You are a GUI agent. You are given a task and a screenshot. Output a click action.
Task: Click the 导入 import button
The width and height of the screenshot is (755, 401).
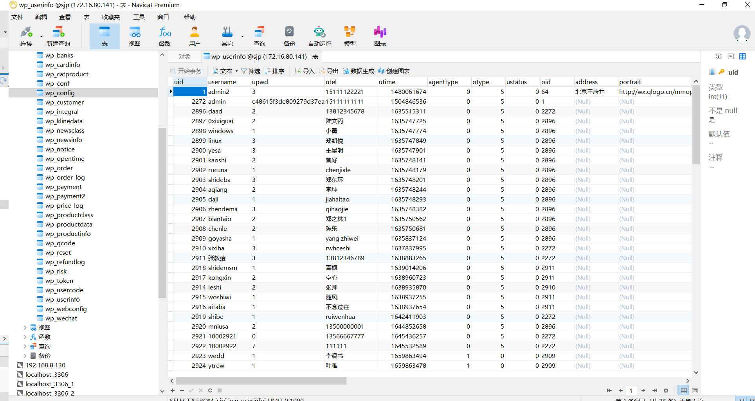click(305, 71)
